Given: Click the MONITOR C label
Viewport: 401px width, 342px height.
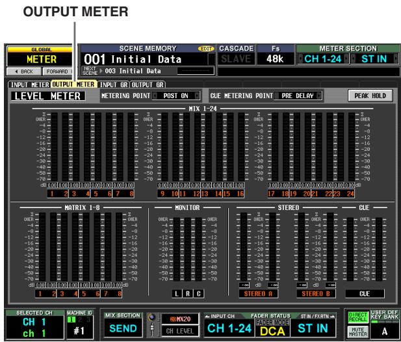Looking at the screenshot, I should [x=199, y=294].
